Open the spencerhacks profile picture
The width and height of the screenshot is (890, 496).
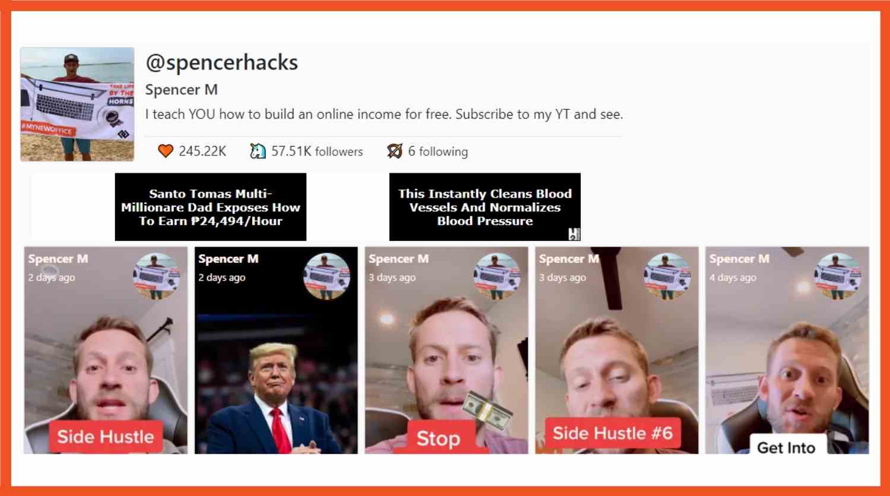coord(77,104)
